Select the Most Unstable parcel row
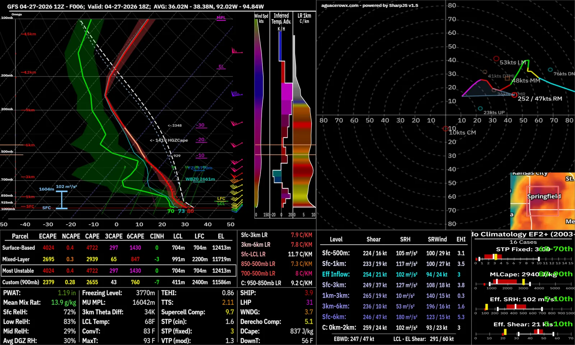The height and width of the screenshot is (345, 575). pos(118,271)
